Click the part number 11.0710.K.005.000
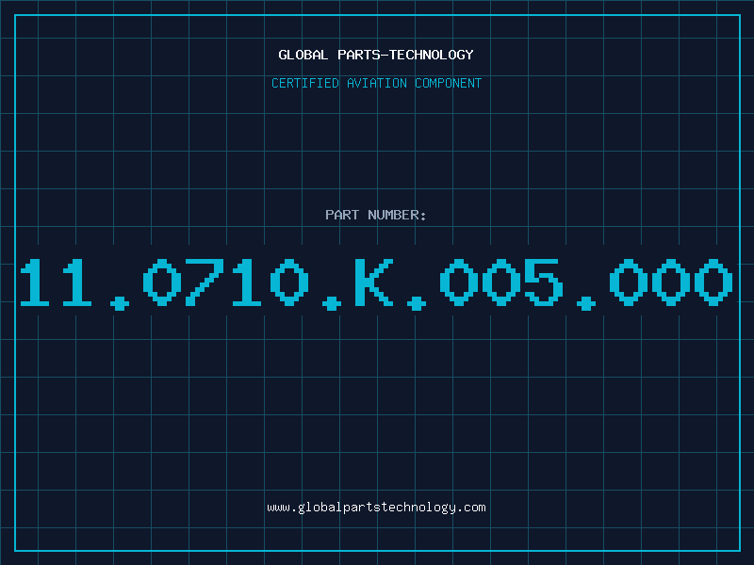Screen dimensions: 754x565 pyautogui.click(x=376, y=283)
